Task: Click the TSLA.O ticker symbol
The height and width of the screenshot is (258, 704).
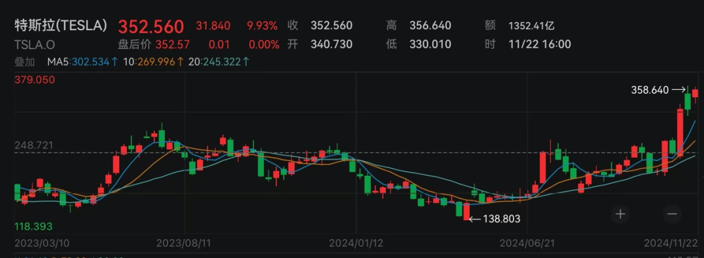Action: tap(35, 44)
